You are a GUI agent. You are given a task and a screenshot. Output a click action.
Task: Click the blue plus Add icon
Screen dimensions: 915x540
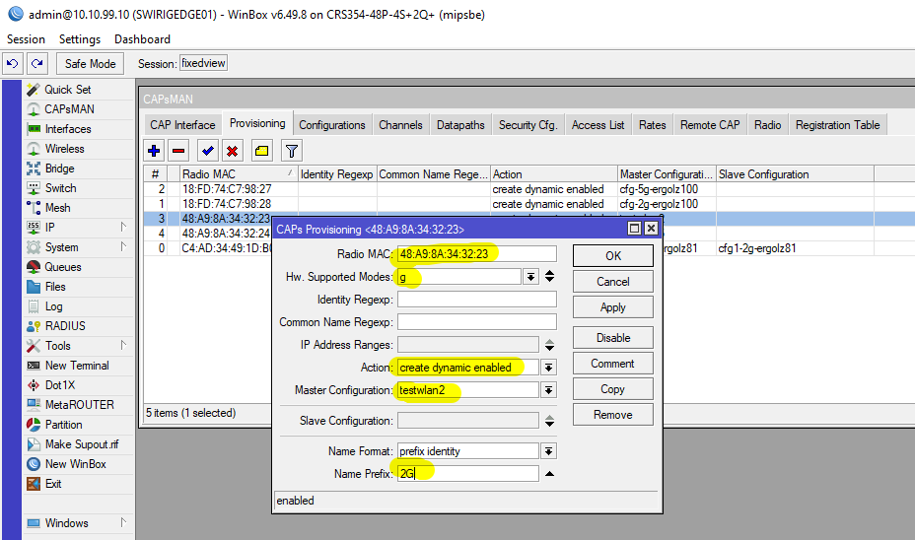coord(154,151)
